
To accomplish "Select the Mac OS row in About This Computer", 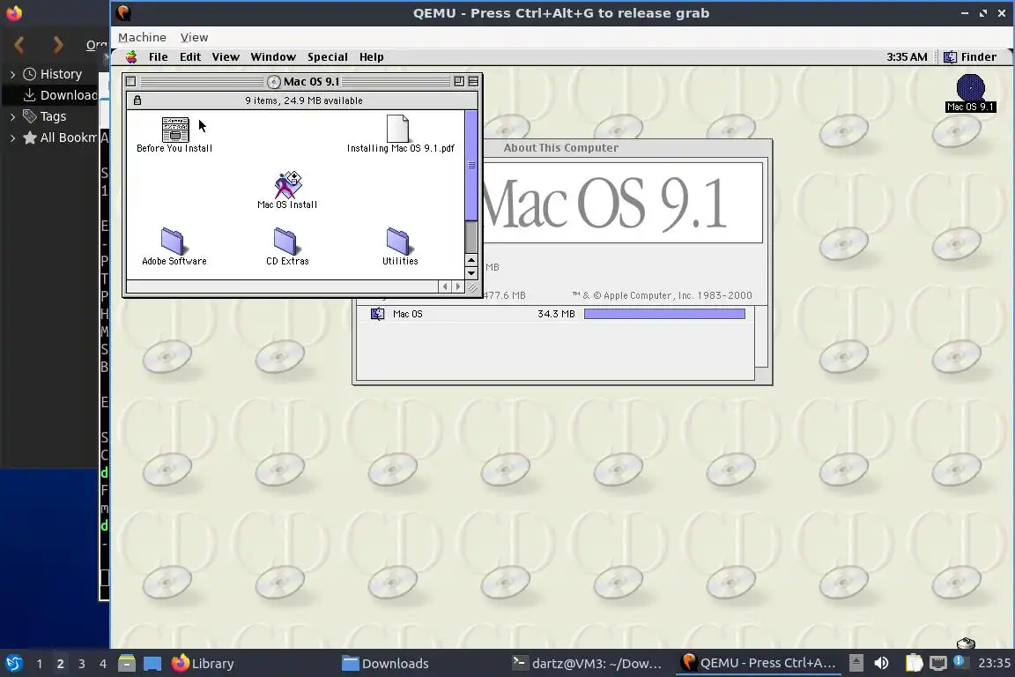I will click(555, 314).
